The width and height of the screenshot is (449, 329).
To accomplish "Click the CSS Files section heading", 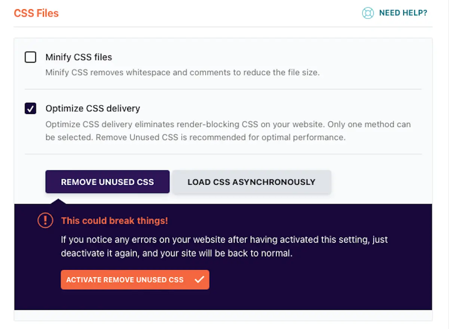I will [36, 13].
